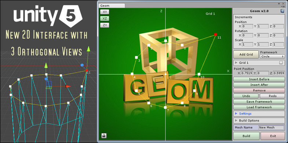This screenshot has height=143, width=288.
Task: Expand the Settings foldout
Action: click(x=236, y=113)
